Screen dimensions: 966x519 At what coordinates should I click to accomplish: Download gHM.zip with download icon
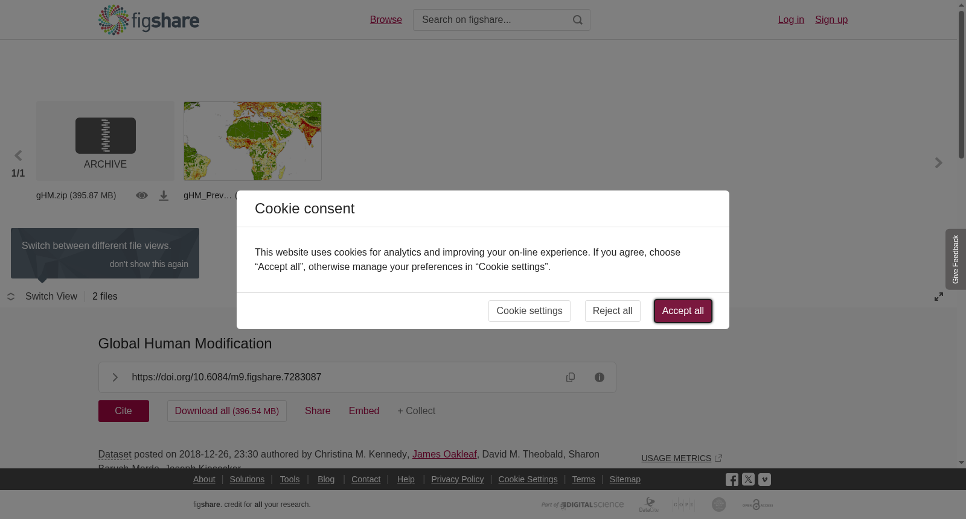pyautogui.click(x=164, y=196)
